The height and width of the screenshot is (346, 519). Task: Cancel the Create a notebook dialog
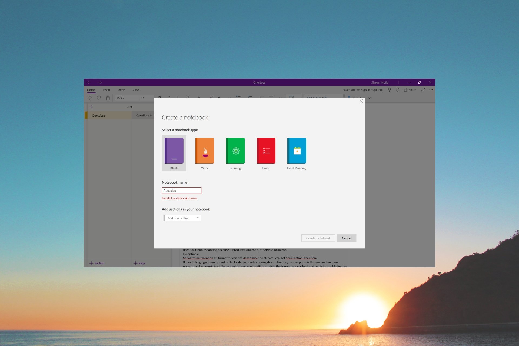[x=347, y=238]
